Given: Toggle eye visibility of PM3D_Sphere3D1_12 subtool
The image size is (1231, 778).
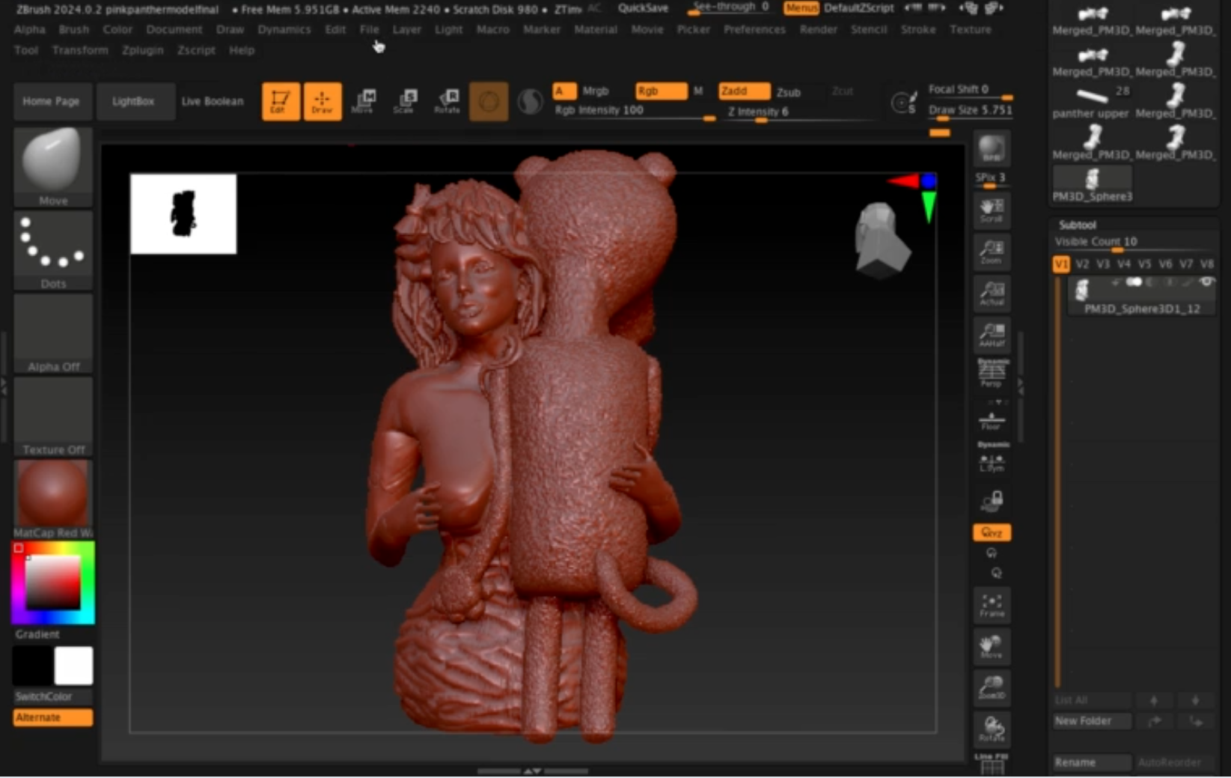Looking at the screenshot, I should 1206,282.
